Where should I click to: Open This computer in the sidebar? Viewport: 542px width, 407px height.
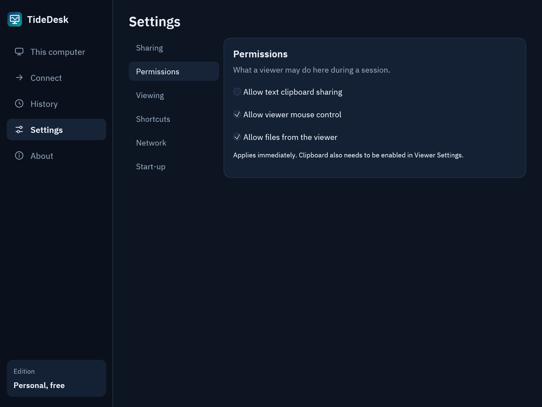coord(56,52)
